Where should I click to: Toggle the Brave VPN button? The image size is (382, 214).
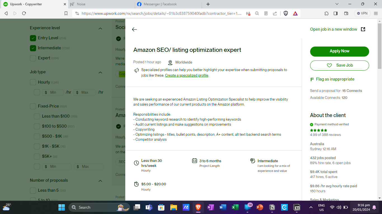[362, 13]
